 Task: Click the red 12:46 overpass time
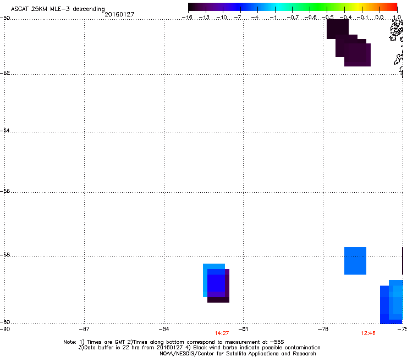pos(368,333)
